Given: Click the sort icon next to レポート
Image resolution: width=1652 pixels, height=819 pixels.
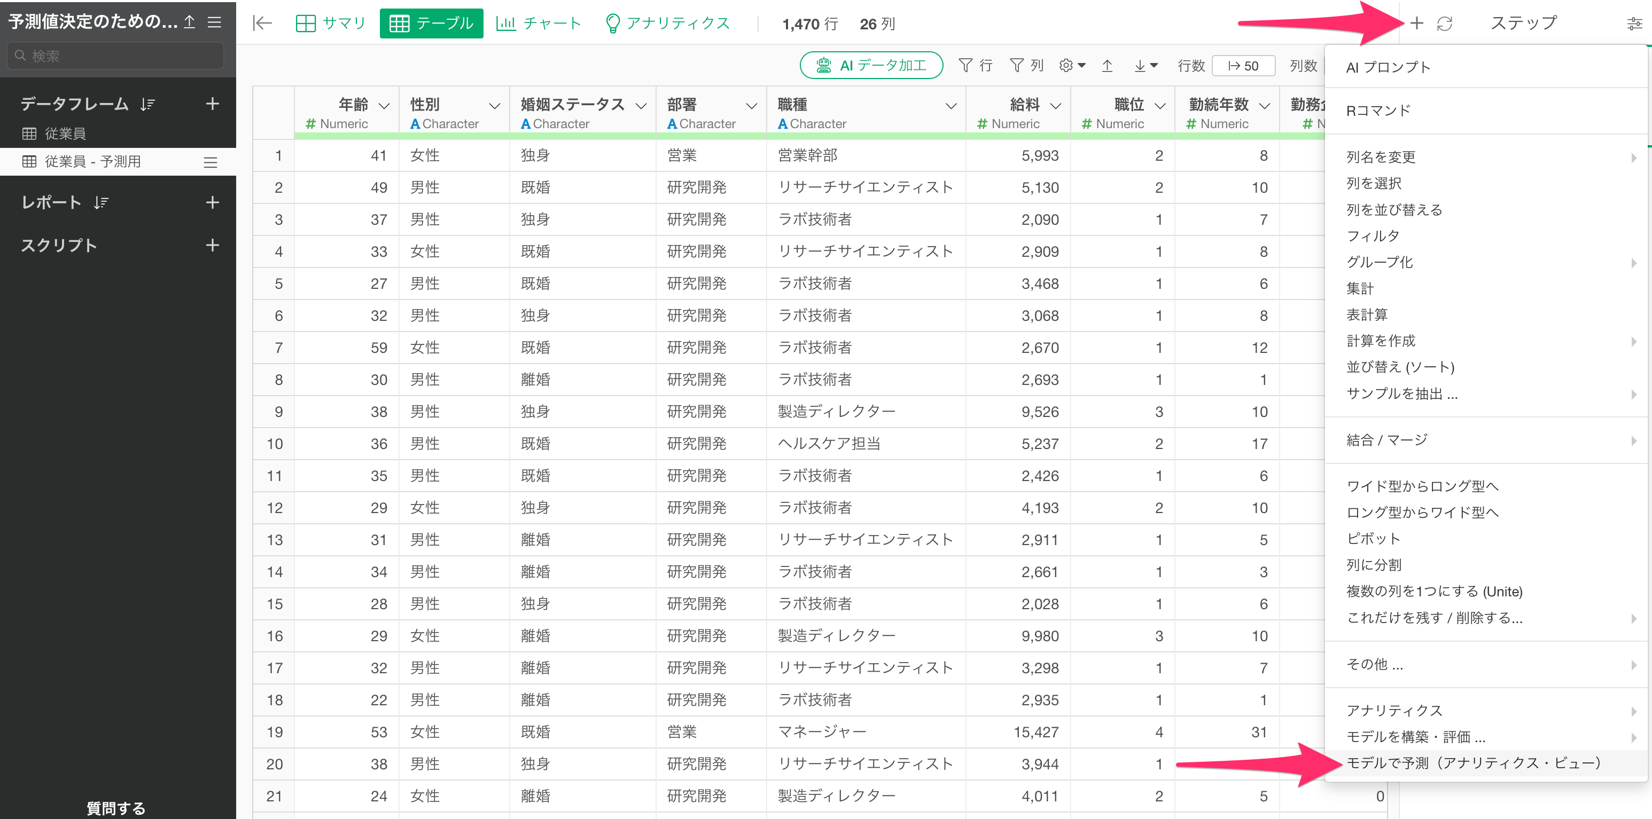Looking at the screenshot, I should (x=102, y=202).
